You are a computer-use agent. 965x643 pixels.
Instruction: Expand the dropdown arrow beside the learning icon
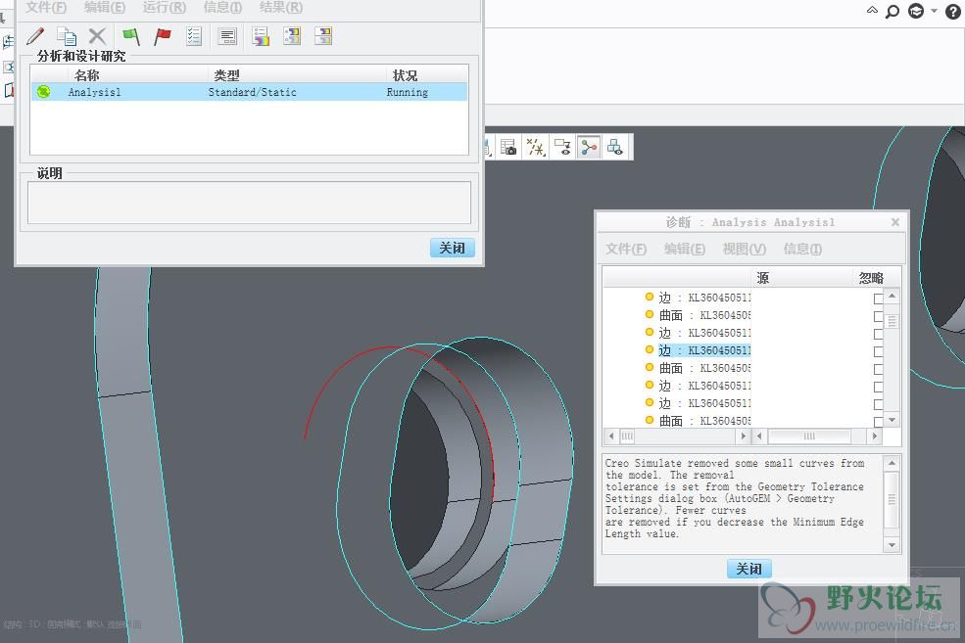coord(934,11)
